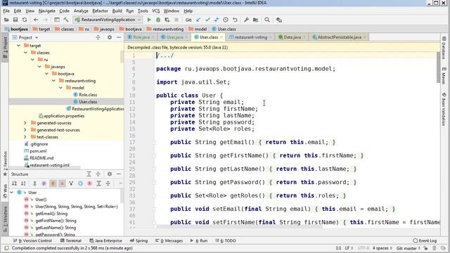Select Role.class in project tree

[x=88, y=95]
